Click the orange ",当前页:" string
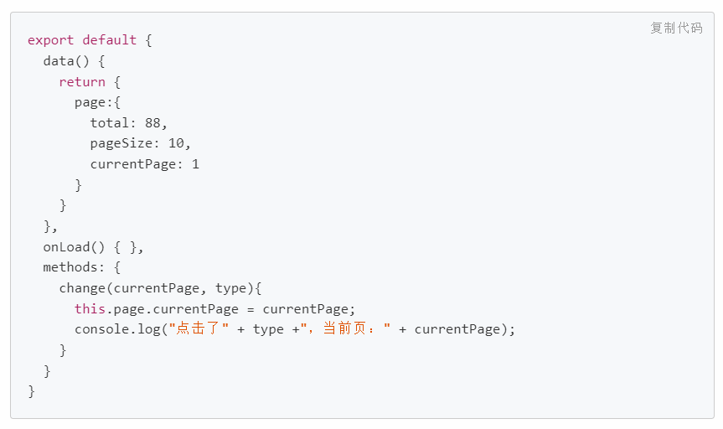This screenshot has height=429, width=723. pos(345,329)
